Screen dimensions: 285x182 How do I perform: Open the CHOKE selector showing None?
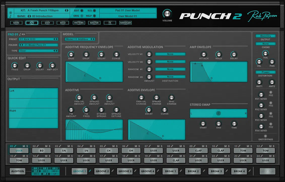coord(265,44)
